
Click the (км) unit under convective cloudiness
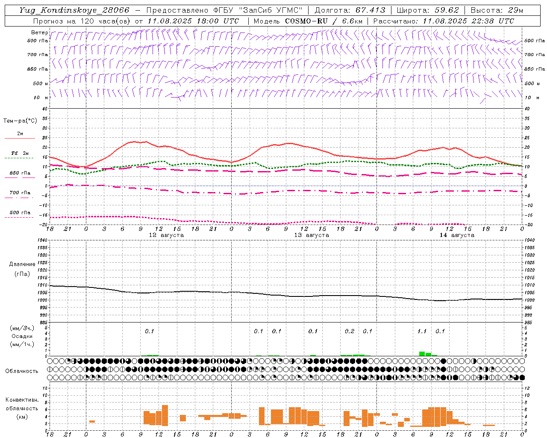click(22, 417)
